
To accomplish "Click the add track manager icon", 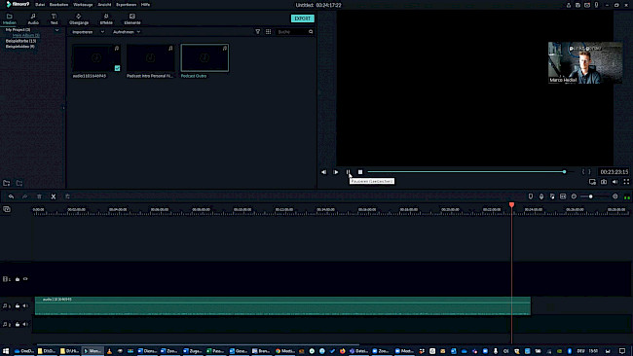I will [x=7, y=209].
